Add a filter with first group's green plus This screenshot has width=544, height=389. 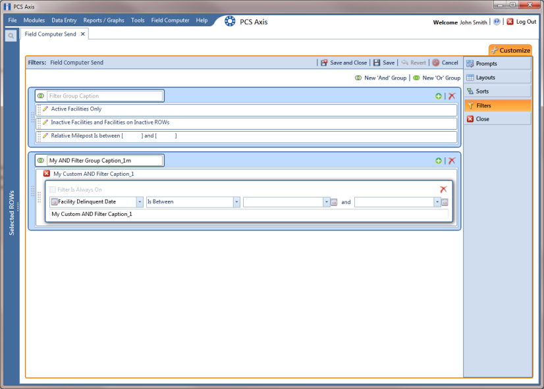[x=438, y=96]
